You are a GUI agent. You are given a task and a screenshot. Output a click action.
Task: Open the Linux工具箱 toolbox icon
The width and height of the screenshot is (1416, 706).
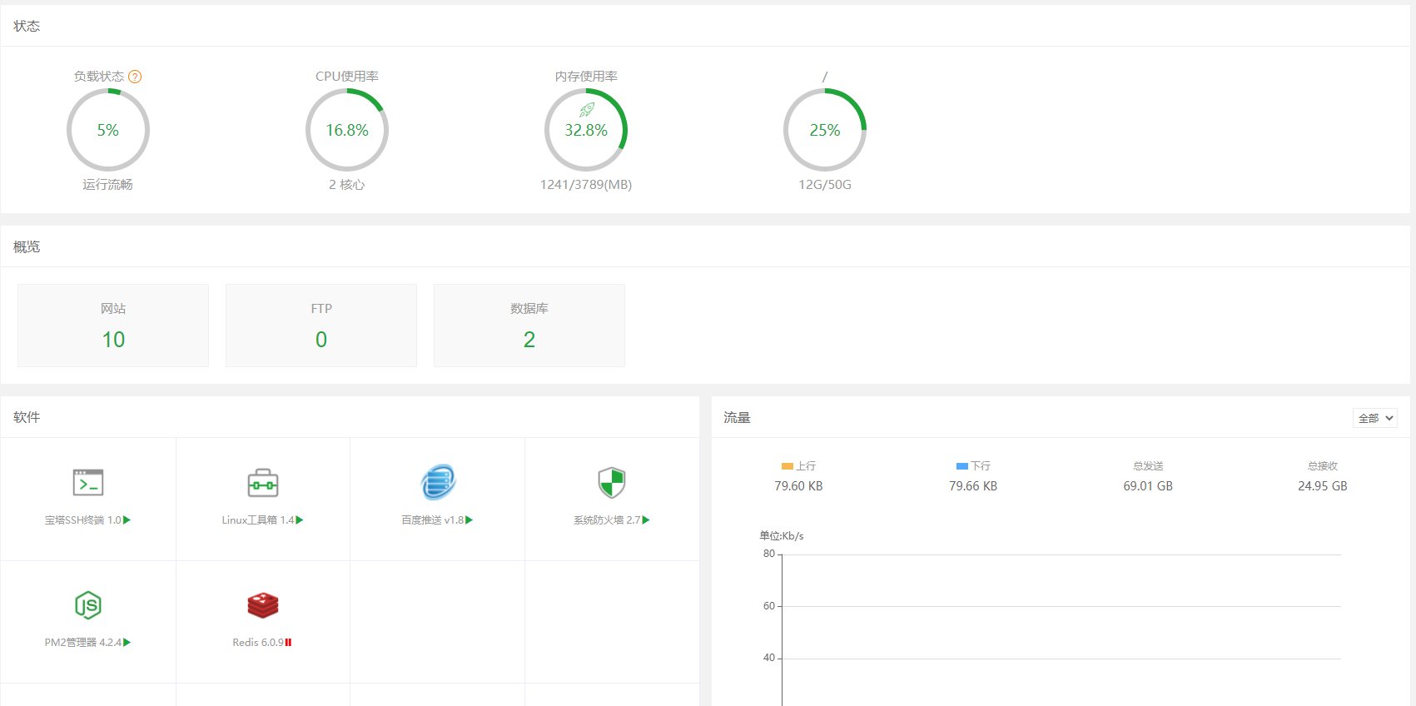pyautogui.click(x=263, y=483)
